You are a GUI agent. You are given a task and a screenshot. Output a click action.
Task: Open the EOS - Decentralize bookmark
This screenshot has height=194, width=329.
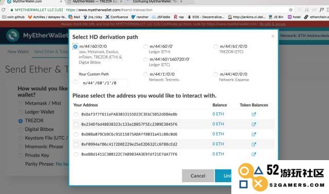pos(206,17)
